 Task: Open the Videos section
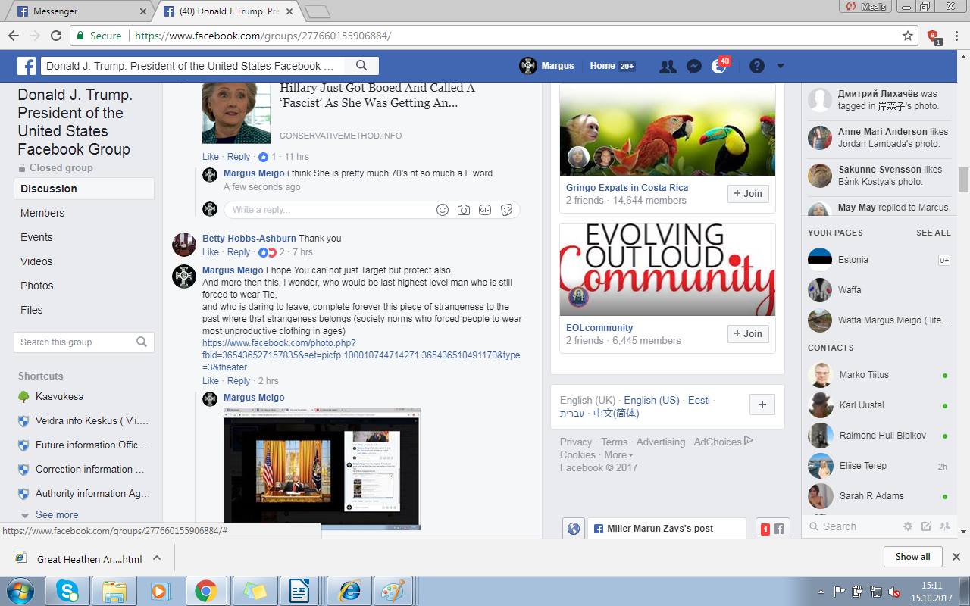[36, 261]
